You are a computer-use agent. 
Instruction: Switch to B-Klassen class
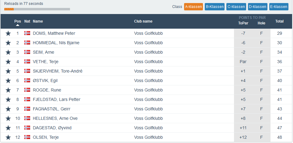point(215,7)
